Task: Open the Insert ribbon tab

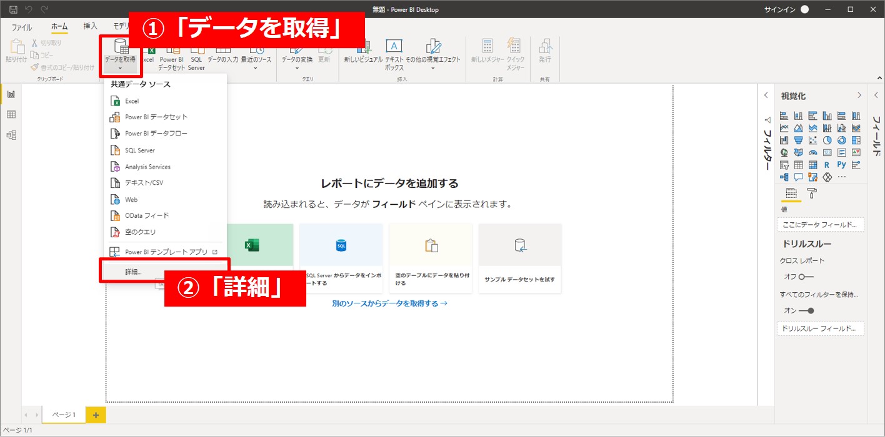Action: [91, 27]
